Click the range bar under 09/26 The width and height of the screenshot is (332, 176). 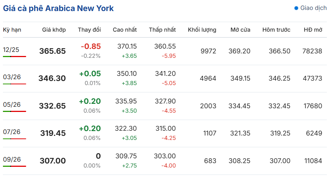(14, 166)
